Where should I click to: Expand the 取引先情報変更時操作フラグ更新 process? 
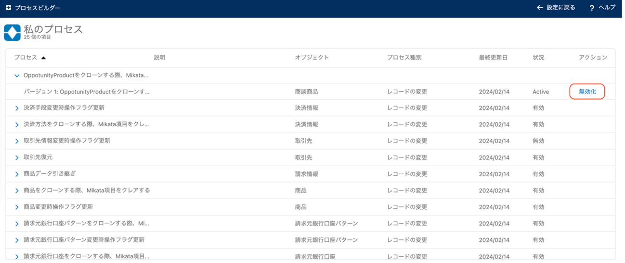pyautogui.click(x=17, y=141)
